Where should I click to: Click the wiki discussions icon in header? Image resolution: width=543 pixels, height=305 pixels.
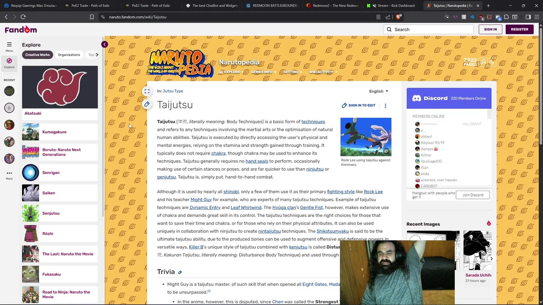[483, 62]
